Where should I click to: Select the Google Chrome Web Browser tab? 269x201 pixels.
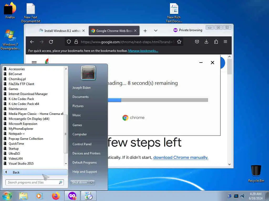pyautogui.click(x=114, y=31)
